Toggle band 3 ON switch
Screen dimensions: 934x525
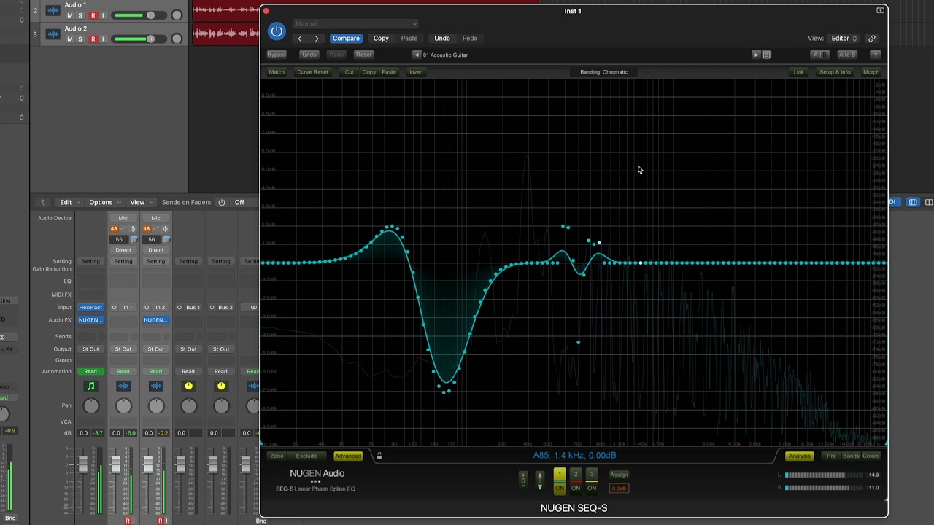592,488
